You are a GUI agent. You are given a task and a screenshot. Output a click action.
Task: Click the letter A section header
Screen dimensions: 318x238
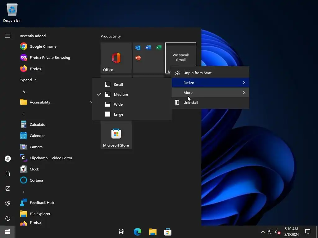point(24,92)
